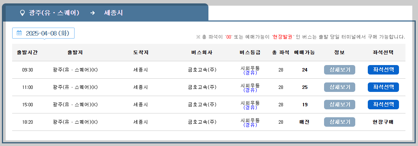The image size is (418, 146).
Task: Click 상세보기 for the 15:00 bus
Action: pyautogui.click(x=339, y=105)
